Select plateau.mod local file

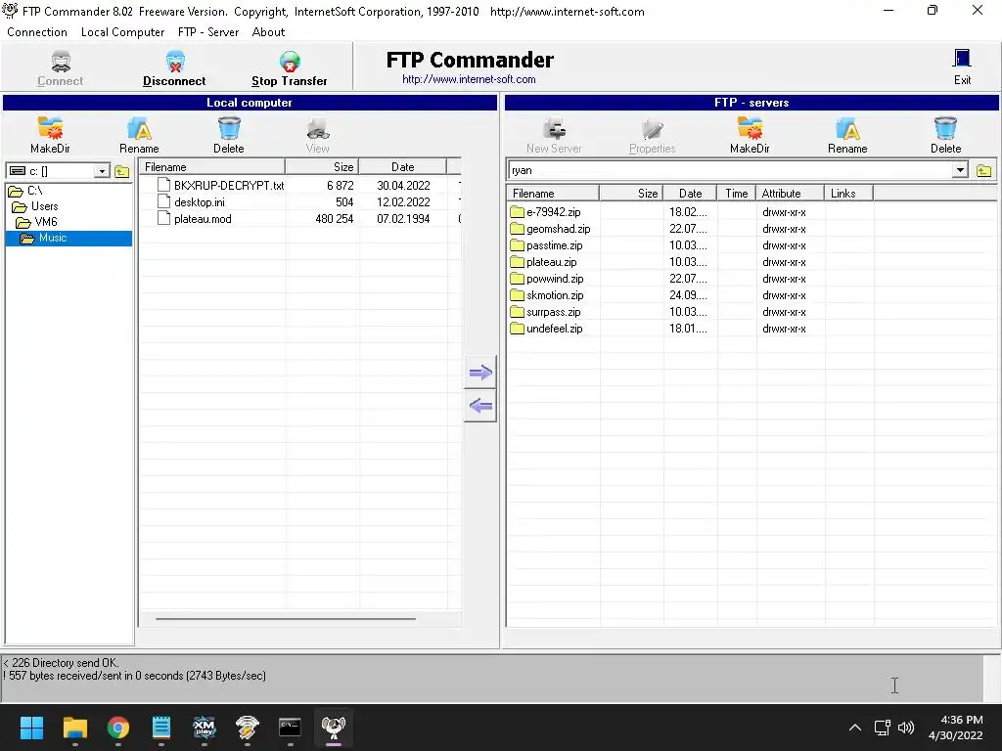203,218
